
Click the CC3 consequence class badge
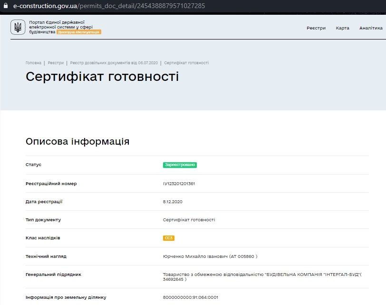(x=169, y=238)
